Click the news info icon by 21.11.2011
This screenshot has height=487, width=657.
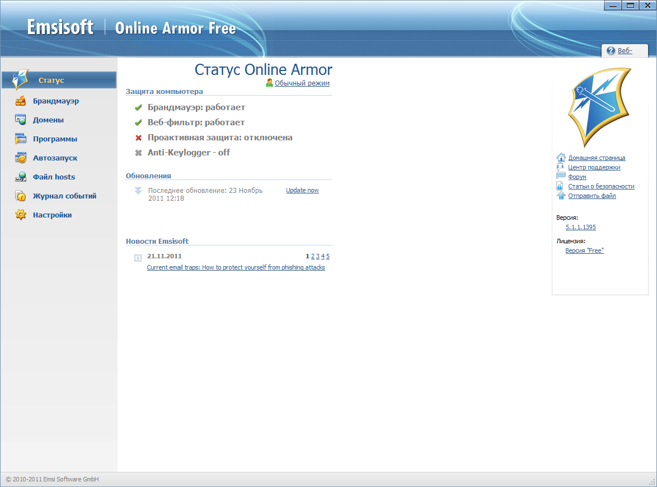click(138, 258)
